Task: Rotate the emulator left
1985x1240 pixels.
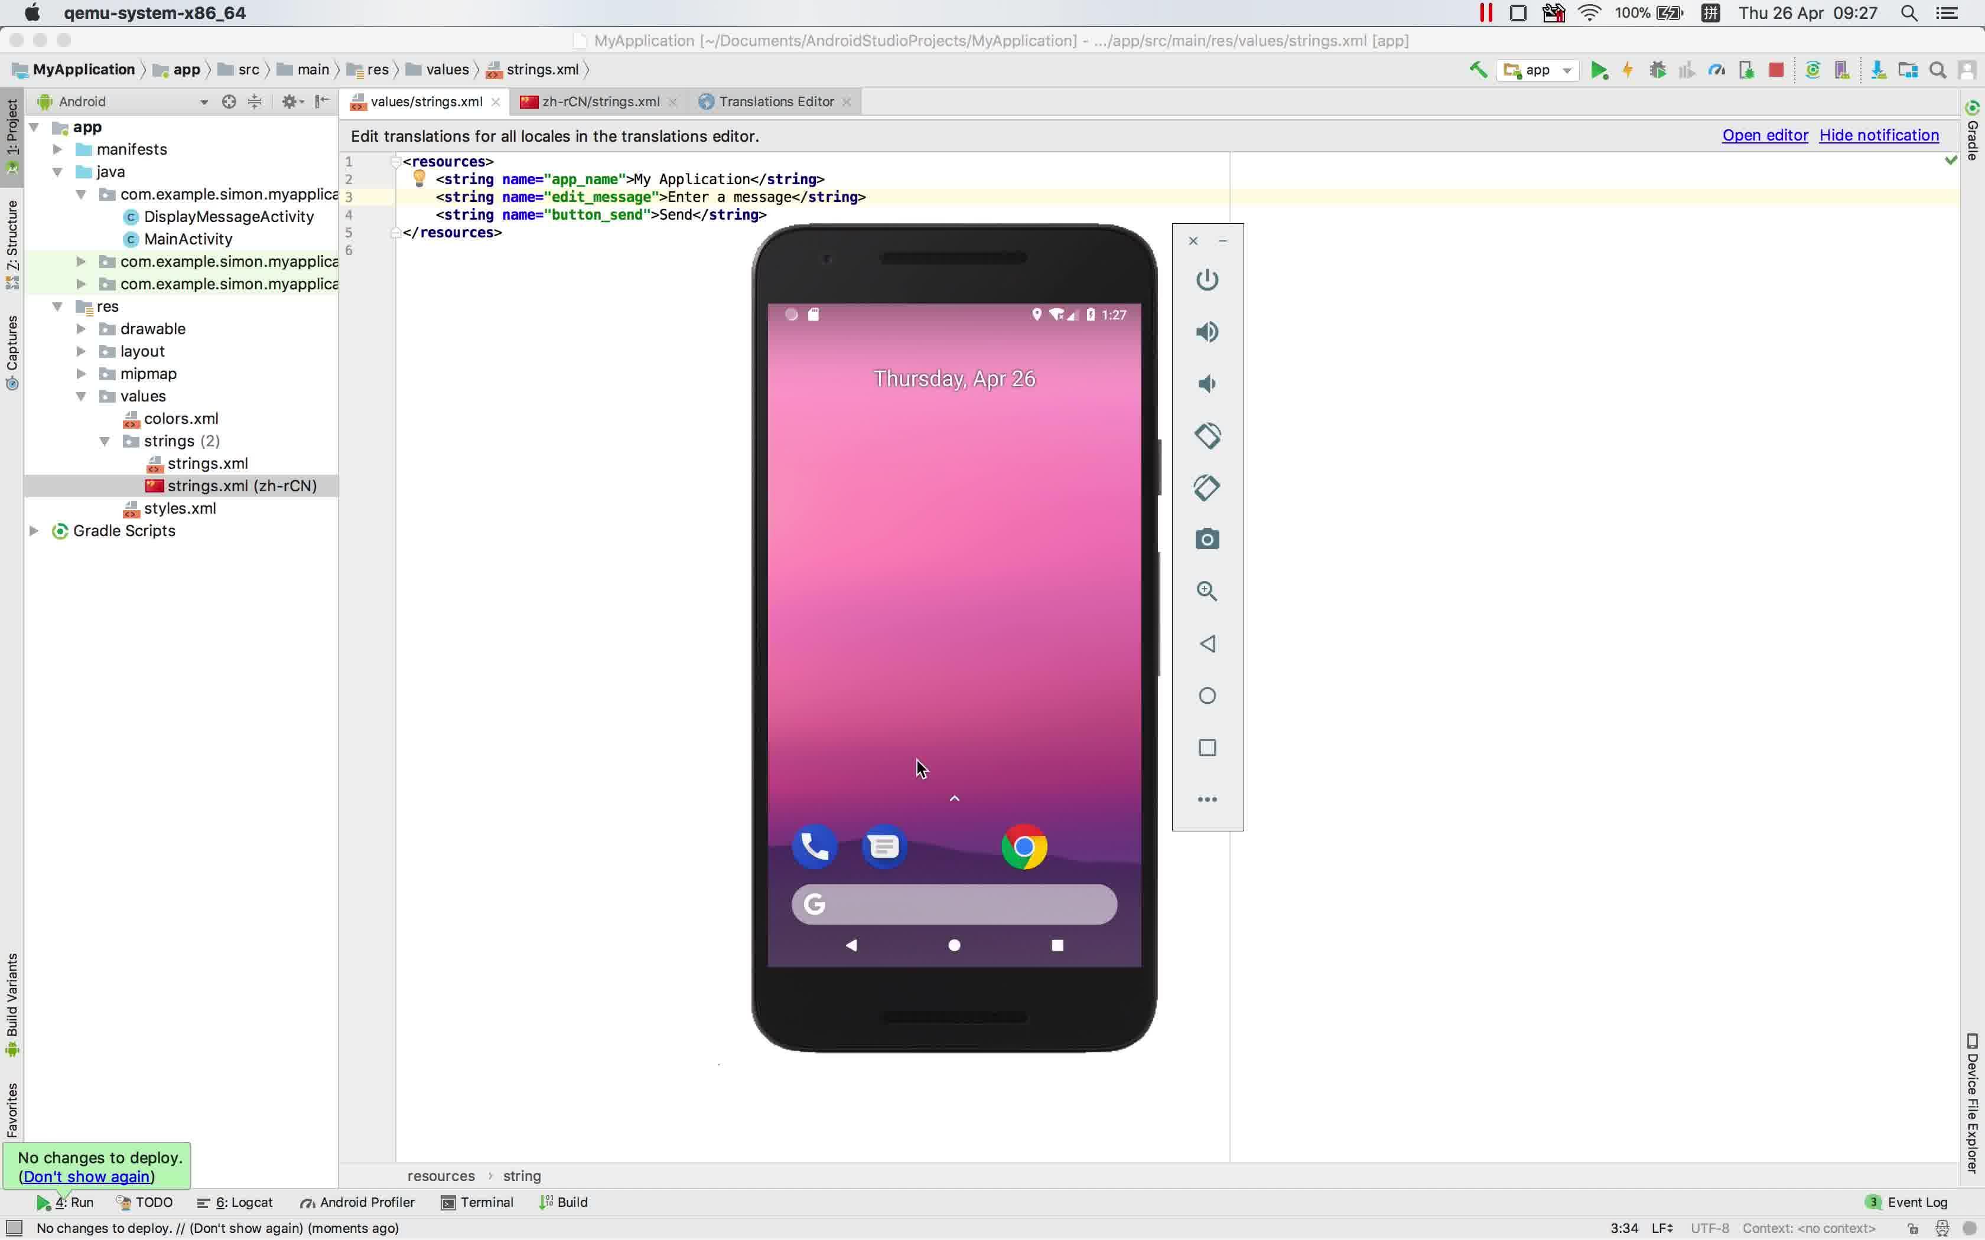Action: point(1206,436)
